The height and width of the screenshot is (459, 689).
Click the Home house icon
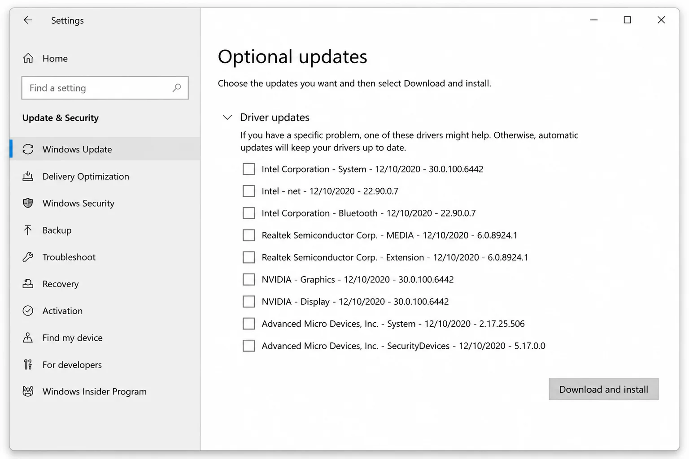pyautogui.click(x=28, y=58)
